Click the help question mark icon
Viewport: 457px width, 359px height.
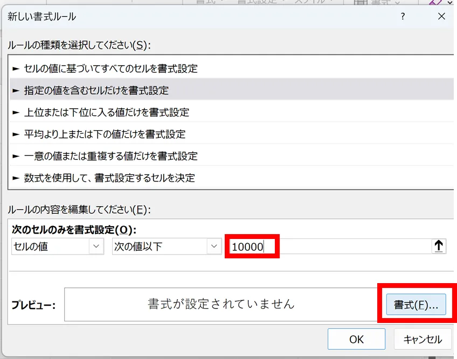[403, 17]
